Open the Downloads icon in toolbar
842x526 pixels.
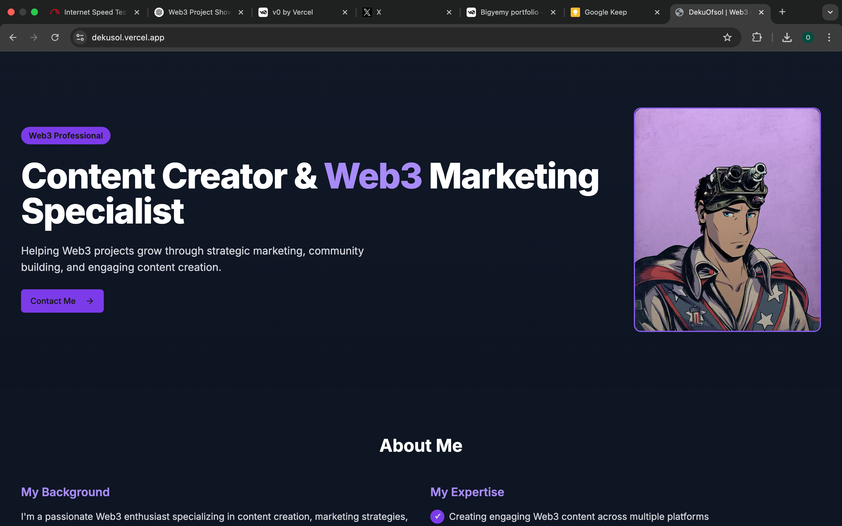(x=787, y=37)
